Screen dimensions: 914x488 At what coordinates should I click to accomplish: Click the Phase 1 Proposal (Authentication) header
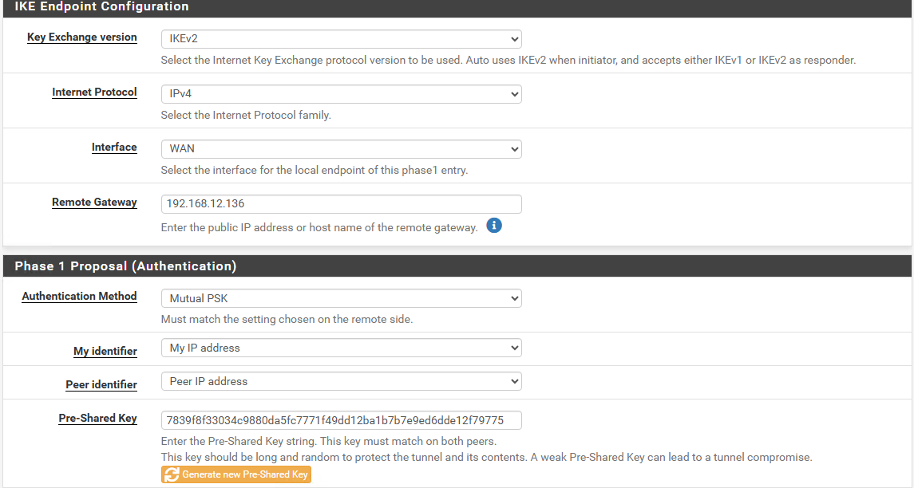click(457, 266)
